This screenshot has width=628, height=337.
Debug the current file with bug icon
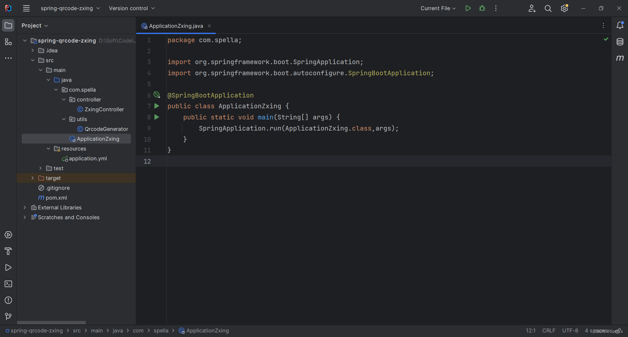[482, 9]
